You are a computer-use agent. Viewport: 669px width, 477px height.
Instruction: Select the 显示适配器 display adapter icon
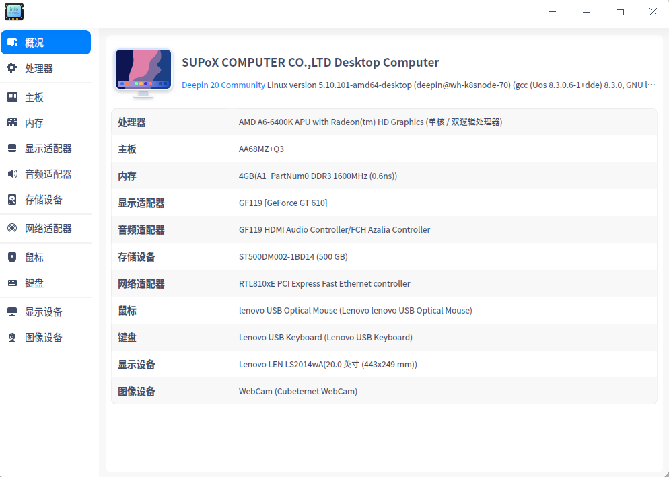(x=12, y=148)
